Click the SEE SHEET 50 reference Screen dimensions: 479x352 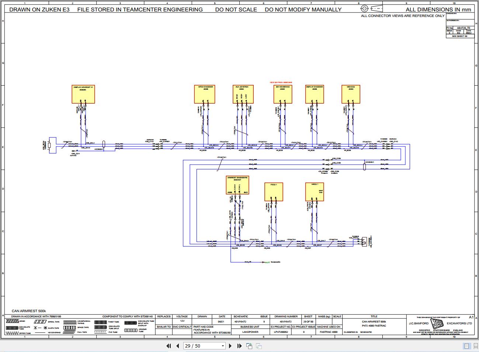459,36
